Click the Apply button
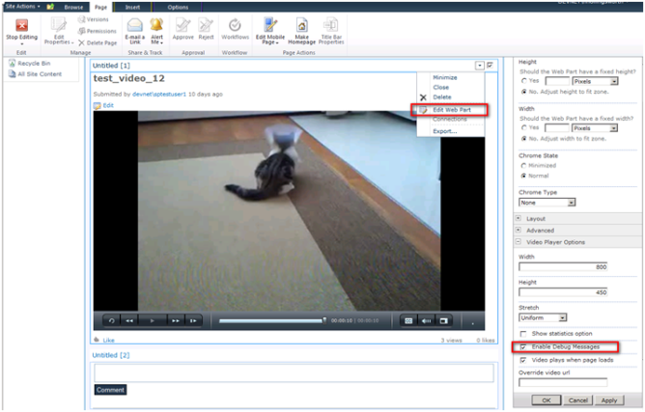The height and width of the screenshot is (412, 645). 608,399
